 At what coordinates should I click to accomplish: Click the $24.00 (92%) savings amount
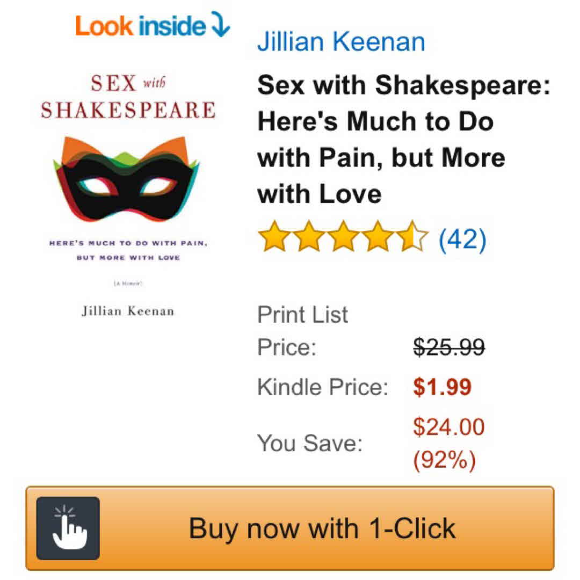[x=448, y=444]
